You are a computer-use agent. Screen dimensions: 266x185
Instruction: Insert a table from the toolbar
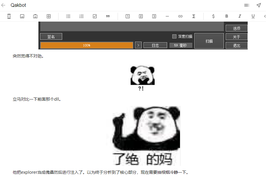(49, 16)
